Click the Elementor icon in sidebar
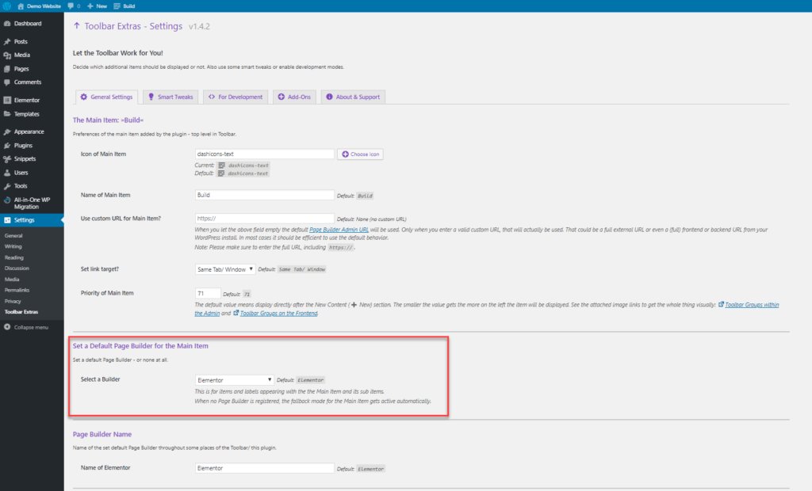The height and width of the screenshot is (491, 812). 7,101
